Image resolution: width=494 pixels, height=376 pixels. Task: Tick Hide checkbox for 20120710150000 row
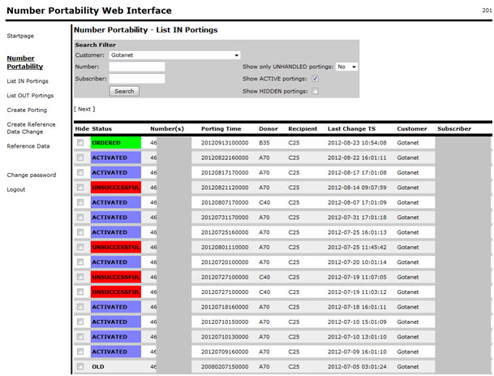click(x=80, y=322)
